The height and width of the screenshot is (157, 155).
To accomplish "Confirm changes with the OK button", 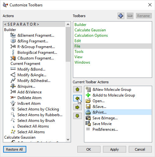I will point(89,149).
